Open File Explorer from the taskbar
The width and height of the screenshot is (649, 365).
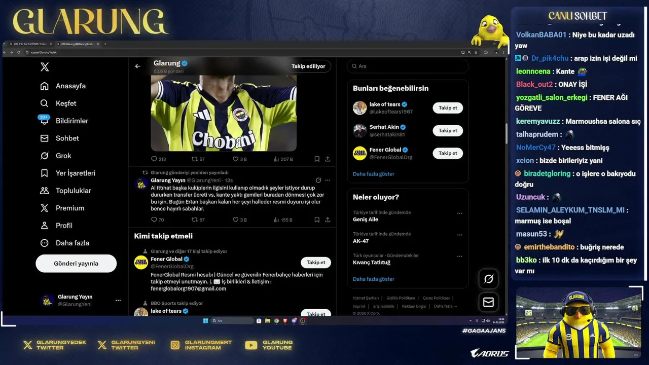268,321
